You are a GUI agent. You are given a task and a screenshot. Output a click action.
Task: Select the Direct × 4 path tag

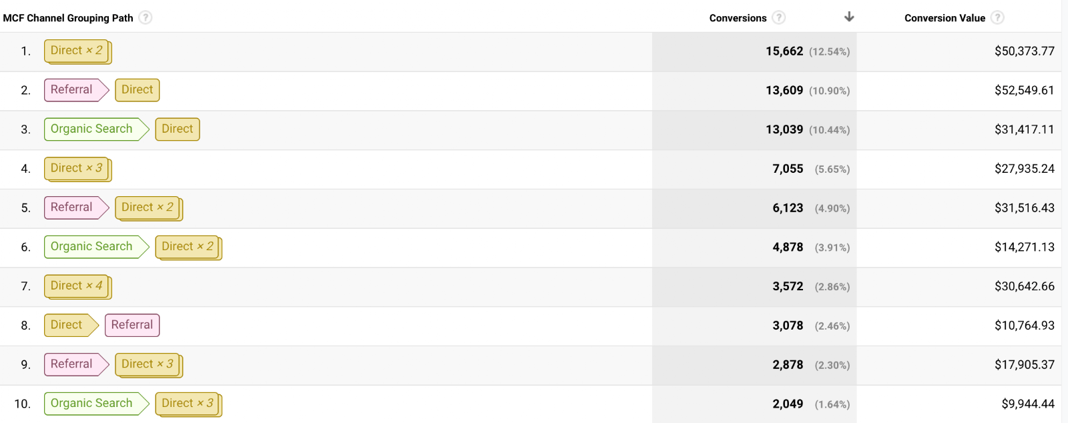click(x=77, y=286)
